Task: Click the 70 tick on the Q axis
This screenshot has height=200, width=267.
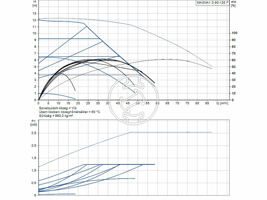Action: tap(177, 103)
